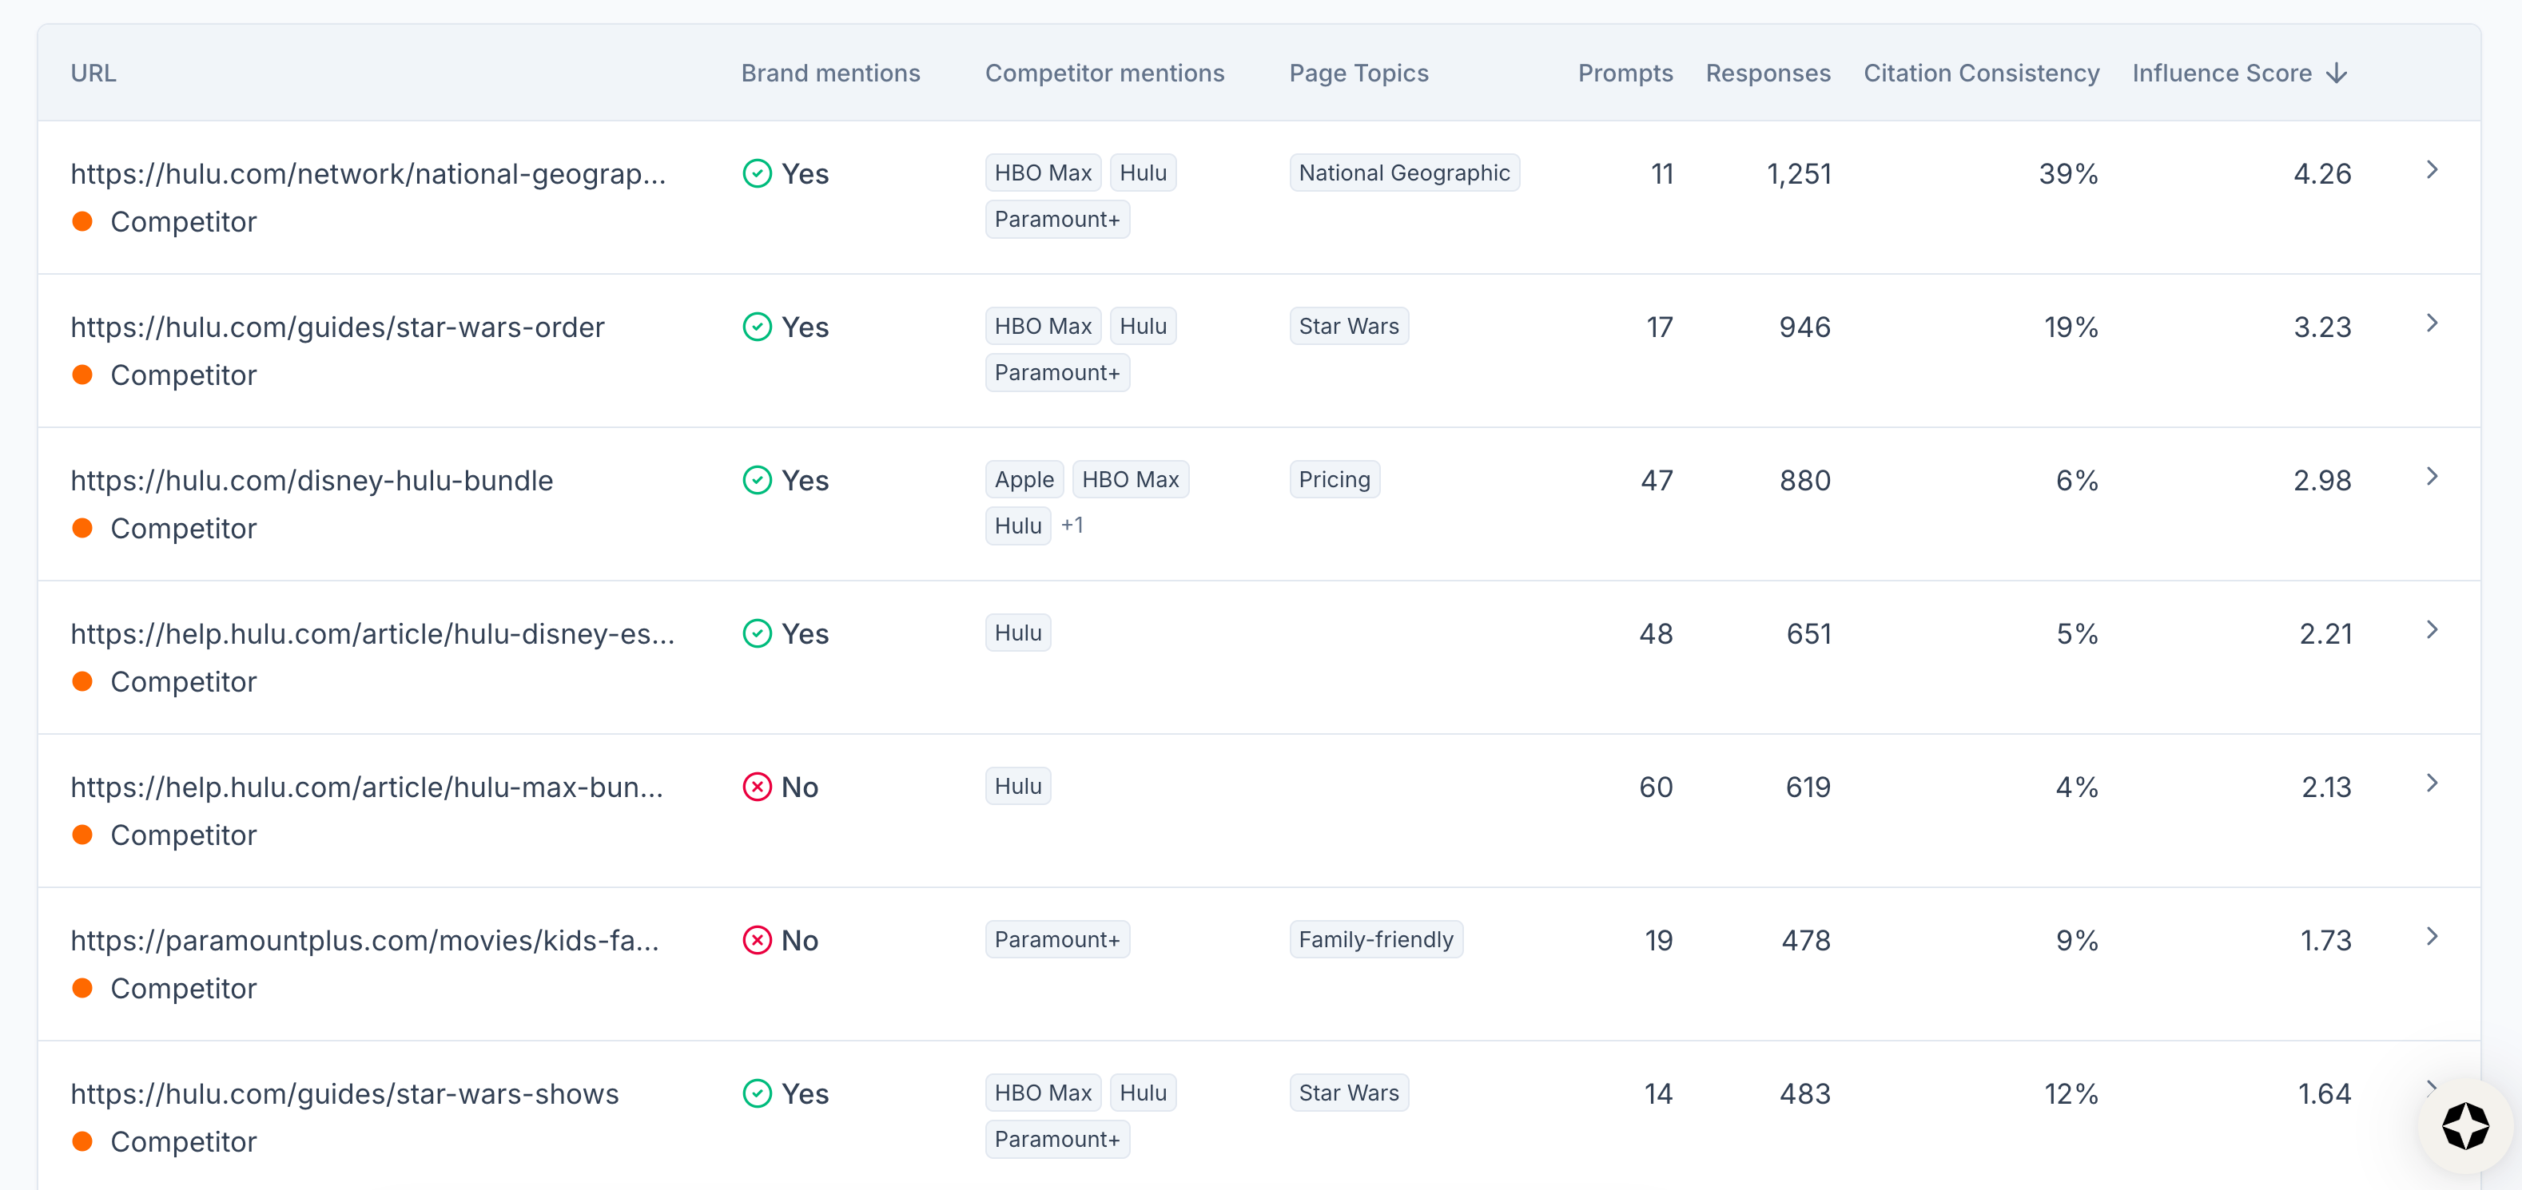This screenshot has height=1190, width=2522.
Task: Click the Influence Score sort arrow
Action: (x=2337, y=73)
